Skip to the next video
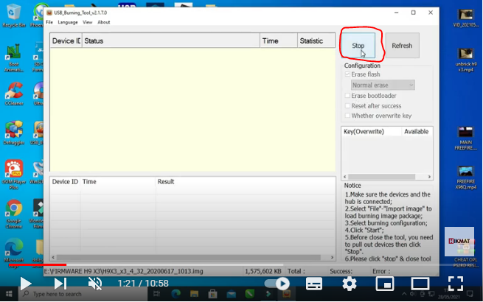 pos(60,284)
